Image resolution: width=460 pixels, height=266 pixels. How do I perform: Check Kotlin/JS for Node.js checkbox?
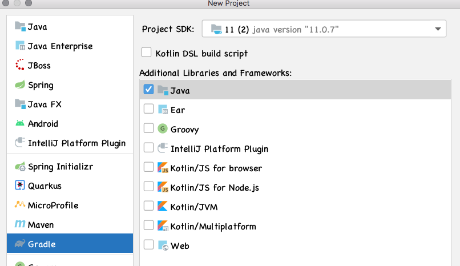[x=148, y=186]
